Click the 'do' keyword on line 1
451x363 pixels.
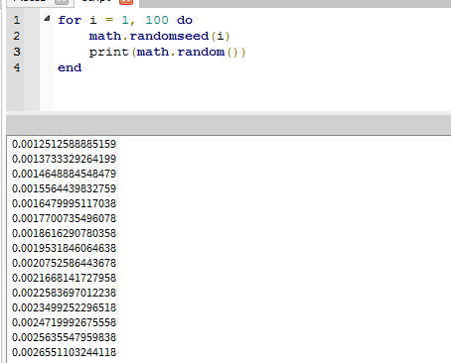185,20
